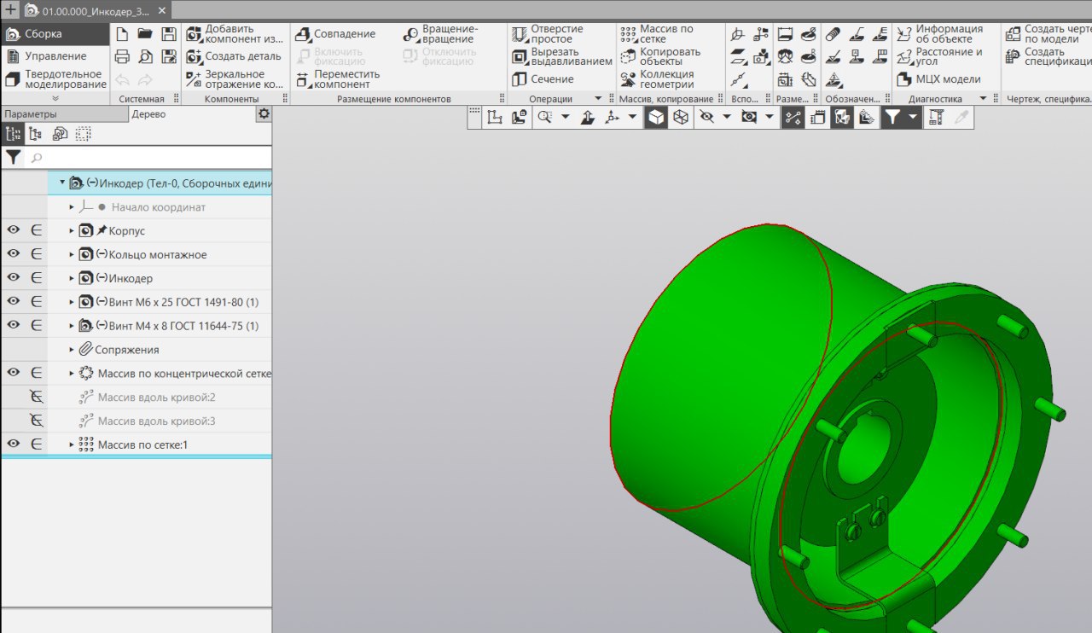Toggle eye icon for Массив по сетке:1

[x=13, y=444]
